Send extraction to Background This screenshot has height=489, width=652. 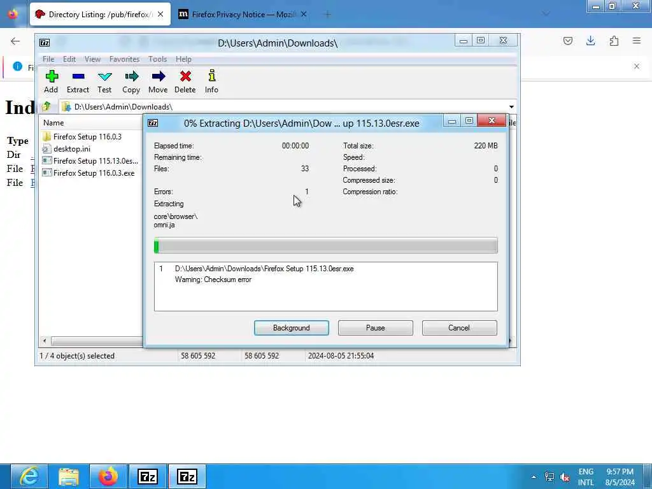coord(291,328)
